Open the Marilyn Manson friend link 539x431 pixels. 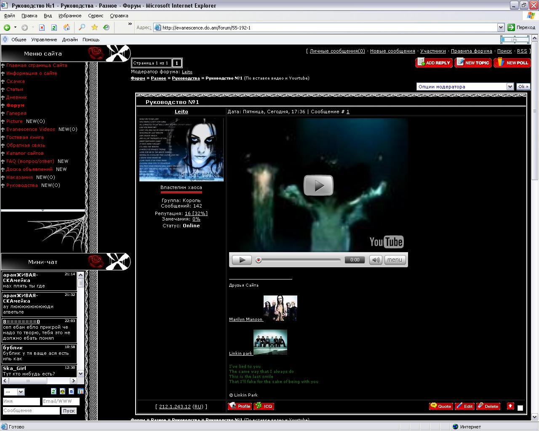(x=246, y=319)
